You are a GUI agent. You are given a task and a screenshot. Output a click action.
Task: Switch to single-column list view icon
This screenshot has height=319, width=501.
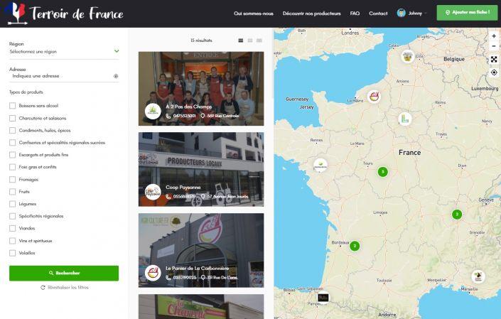point(240,40)
